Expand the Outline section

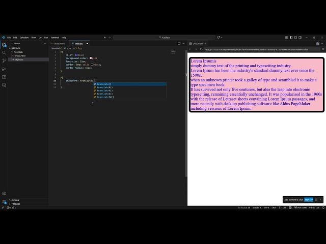point(15,200)
